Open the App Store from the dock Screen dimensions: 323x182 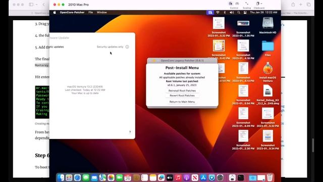tap(203, 177)
